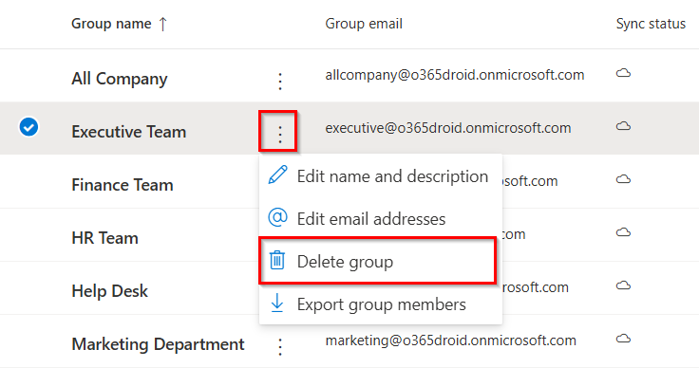Open the Finance Team group
The height and width of the screenshot is (368, 699).
(x=123, y=185)
